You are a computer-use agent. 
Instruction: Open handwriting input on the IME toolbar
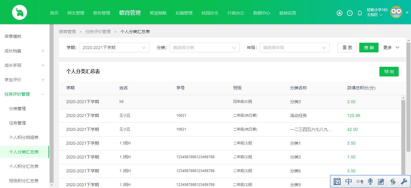point(381,182)
